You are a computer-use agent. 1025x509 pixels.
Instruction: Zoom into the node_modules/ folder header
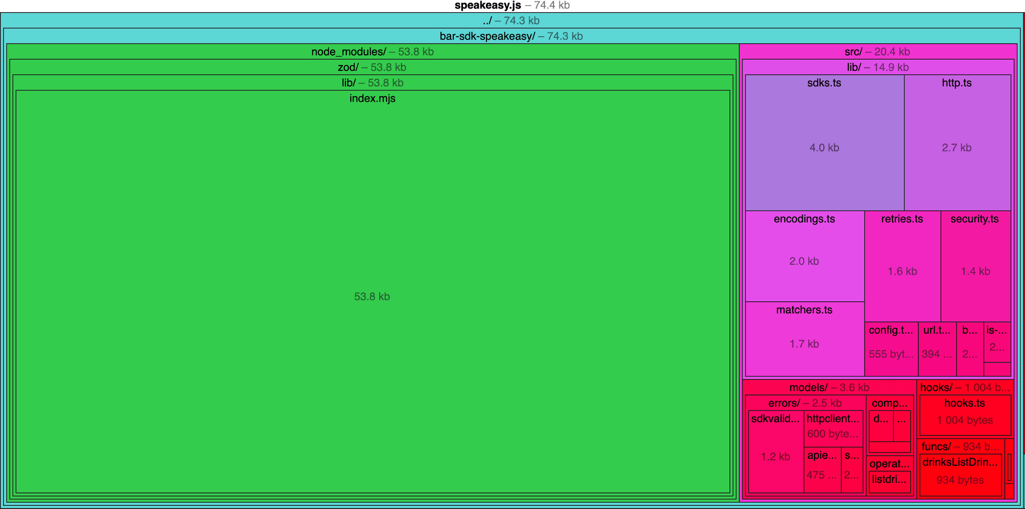tap(372, 52)
